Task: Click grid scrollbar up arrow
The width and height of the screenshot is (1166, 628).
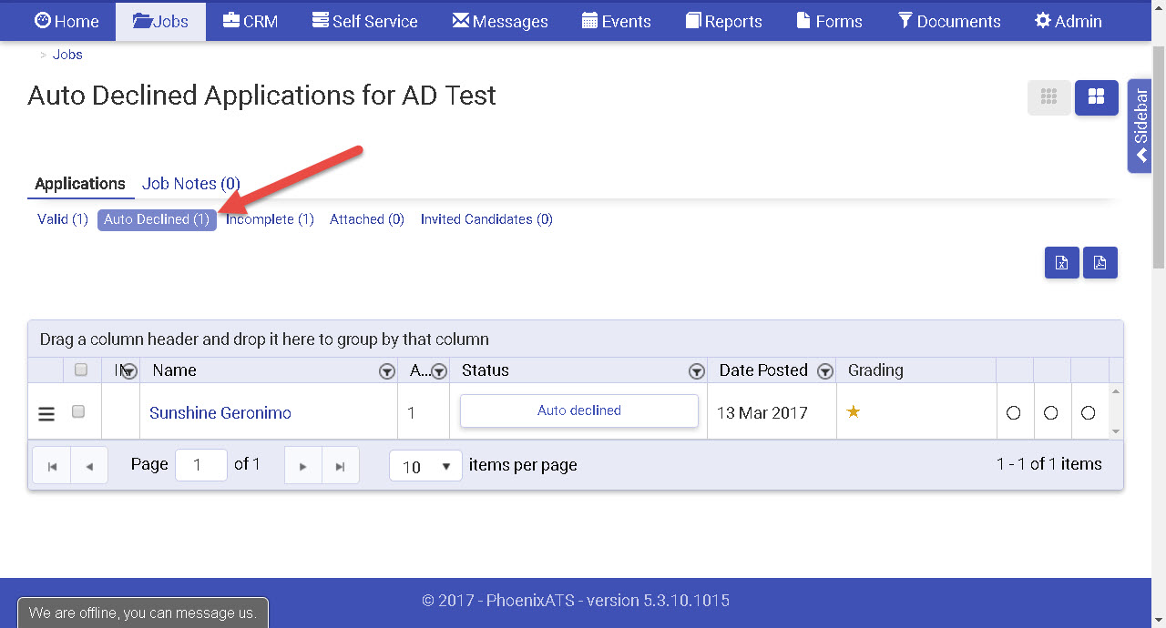Action: click(1116, 392)
